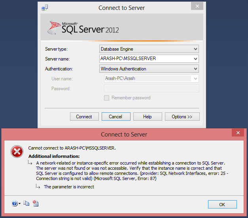
Task: Click the 'Server type:' label
Action: click(x=56, y=49)
